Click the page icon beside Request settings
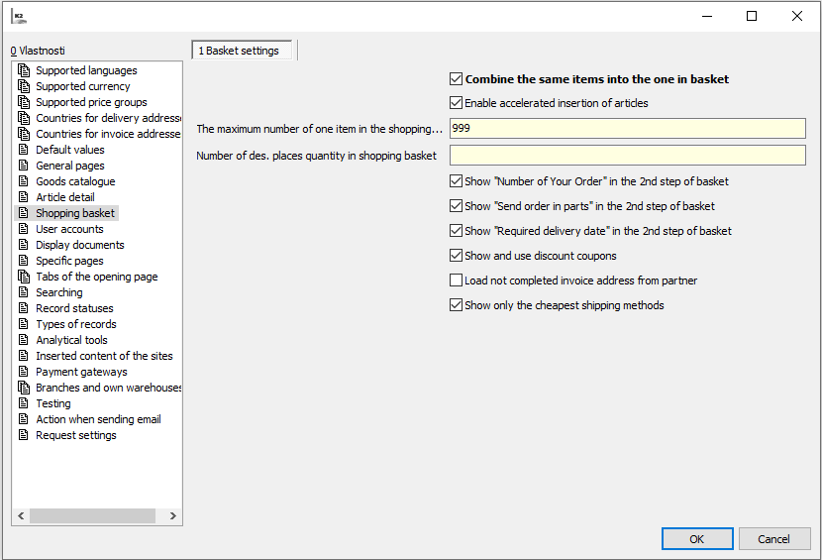 pyautogui.click(x=24, y=435)
